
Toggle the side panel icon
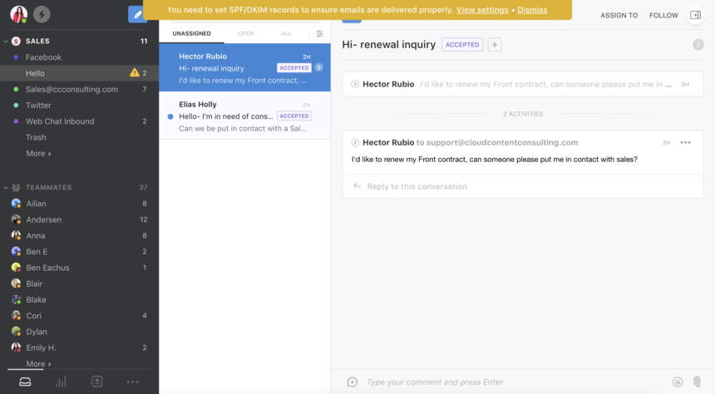[695, 15]
